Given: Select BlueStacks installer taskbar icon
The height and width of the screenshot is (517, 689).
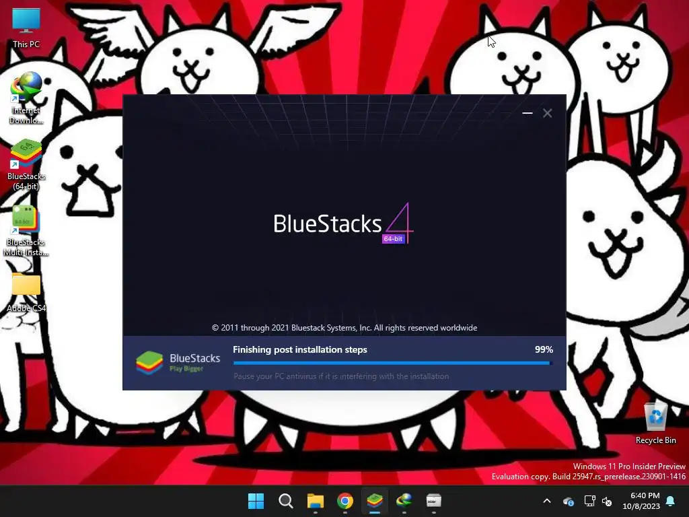Looking at the screenshot, I should 374,501.
